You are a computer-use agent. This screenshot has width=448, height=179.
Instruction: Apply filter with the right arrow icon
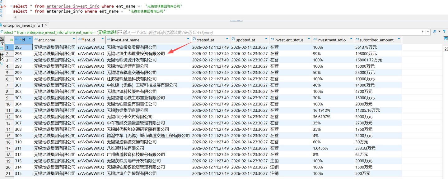(x=423, y=32)
